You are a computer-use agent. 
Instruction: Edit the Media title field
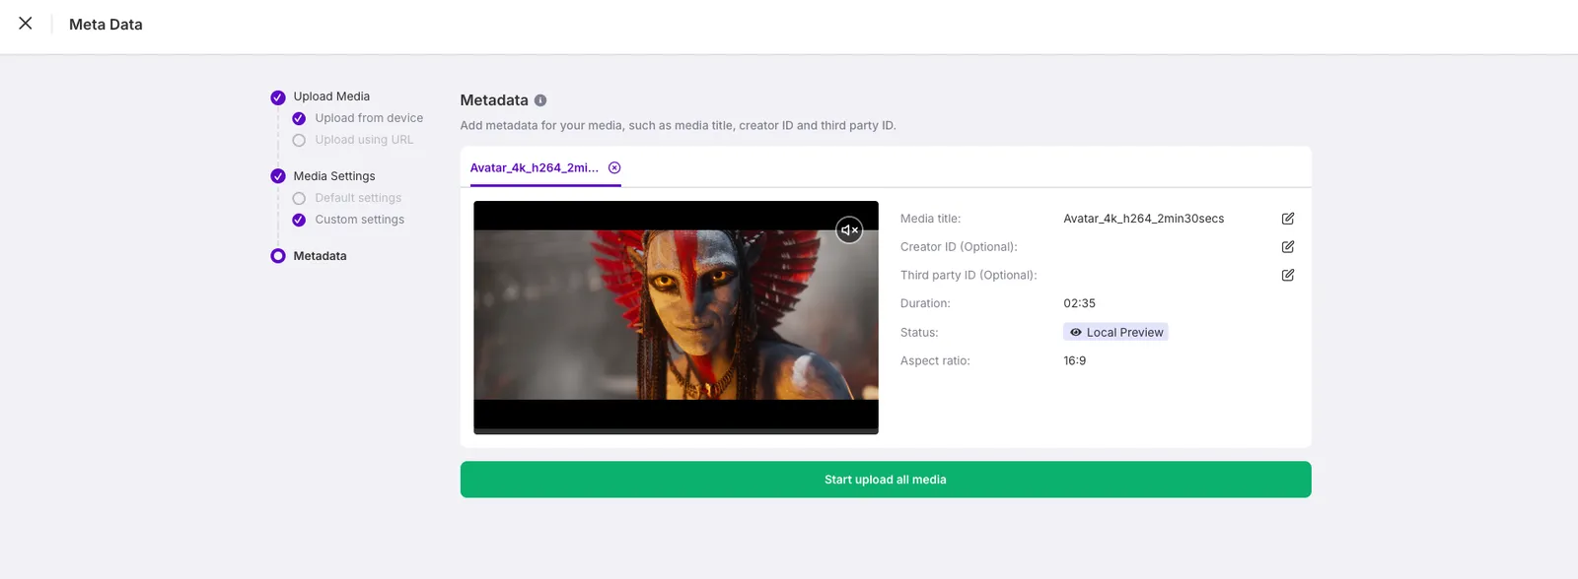(1287, 219)
